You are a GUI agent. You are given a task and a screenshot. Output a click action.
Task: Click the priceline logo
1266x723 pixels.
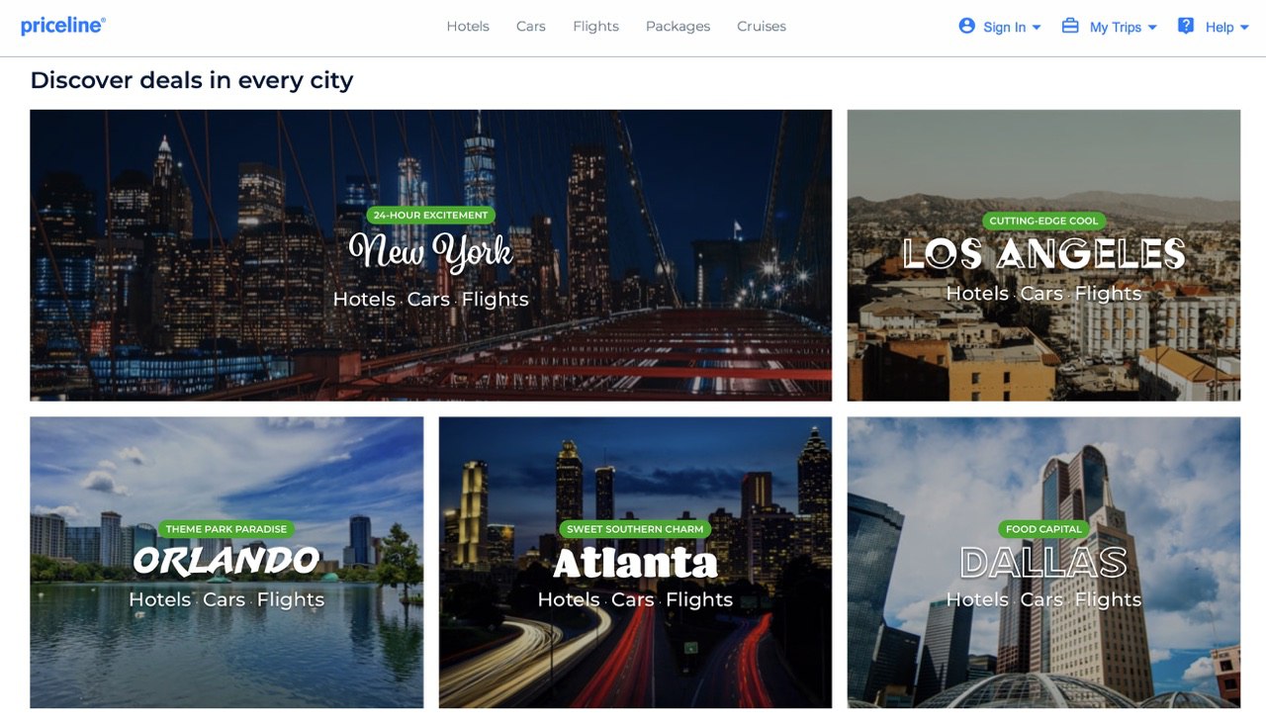tap(63, 26)
